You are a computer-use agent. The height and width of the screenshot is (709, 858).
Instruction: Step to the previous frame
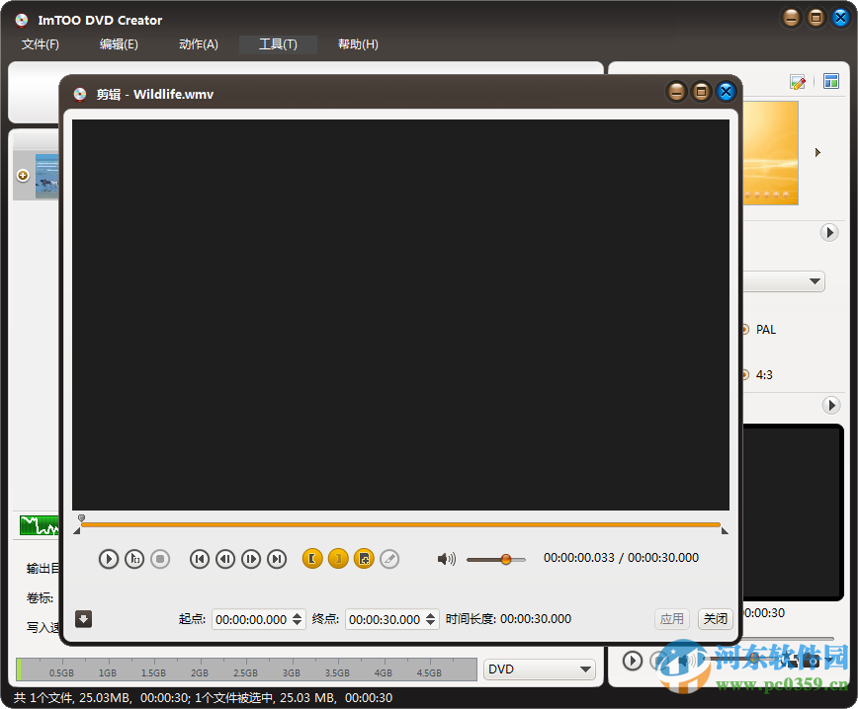224,558
